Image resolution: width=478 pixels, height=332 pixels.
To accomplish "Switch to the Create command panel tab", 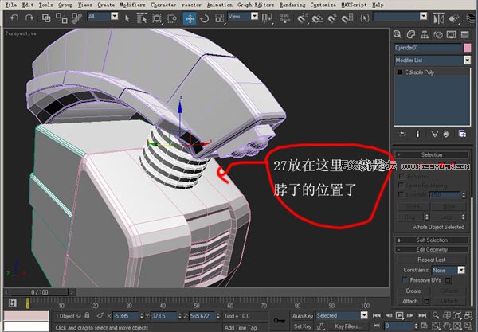I will (397, 34).
